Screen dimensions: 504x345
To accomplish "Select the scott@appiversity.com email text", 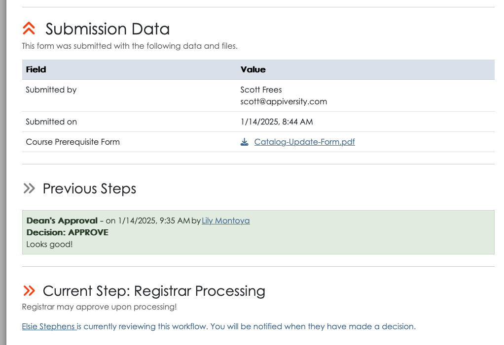I will [x=284, y=102].
